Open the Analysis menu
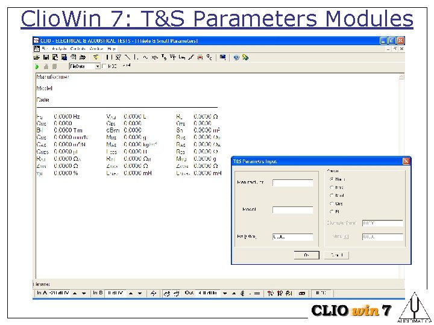 pyautogui.click(x=59, y=49)
